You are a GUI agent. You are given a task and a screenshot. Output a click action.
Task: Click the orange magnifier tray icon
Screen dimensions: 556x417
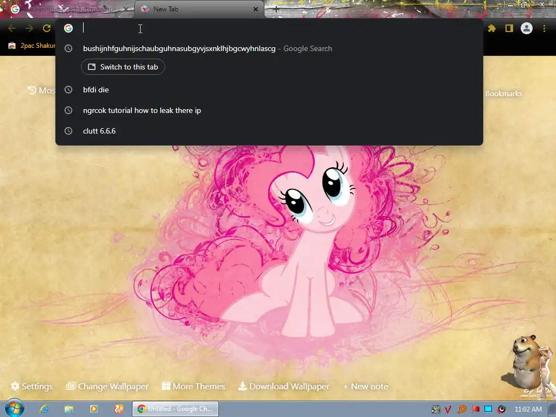click(462, 409)
